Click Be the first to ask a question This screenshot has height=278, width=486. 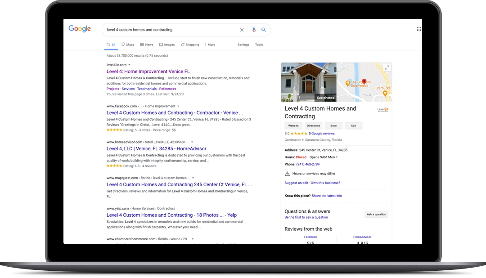306,217
